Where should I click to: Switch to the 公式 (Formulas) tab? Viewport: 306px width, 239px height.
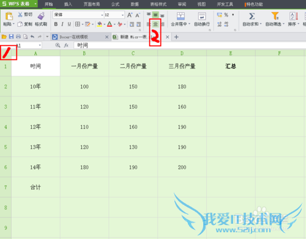[x=115, y=4]
